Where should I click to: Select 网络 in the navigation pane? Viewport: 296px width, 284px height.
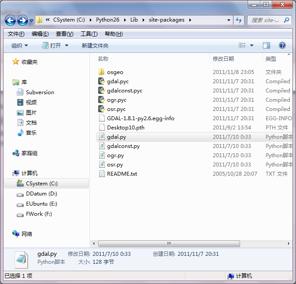pos(27,234)
